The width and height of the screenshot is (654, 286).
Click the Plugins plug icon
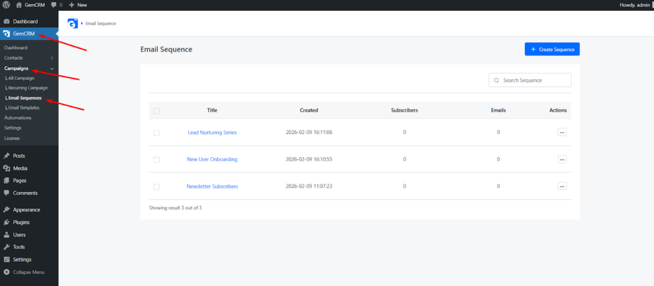coord(6,222)
